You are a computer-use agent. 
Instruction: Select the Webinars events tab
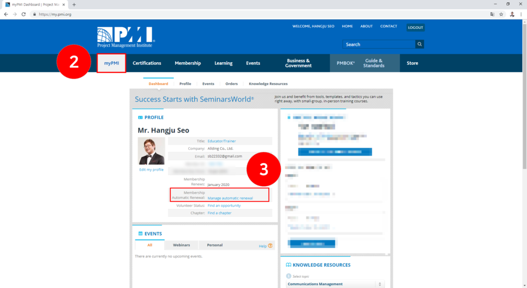[182, 245]
